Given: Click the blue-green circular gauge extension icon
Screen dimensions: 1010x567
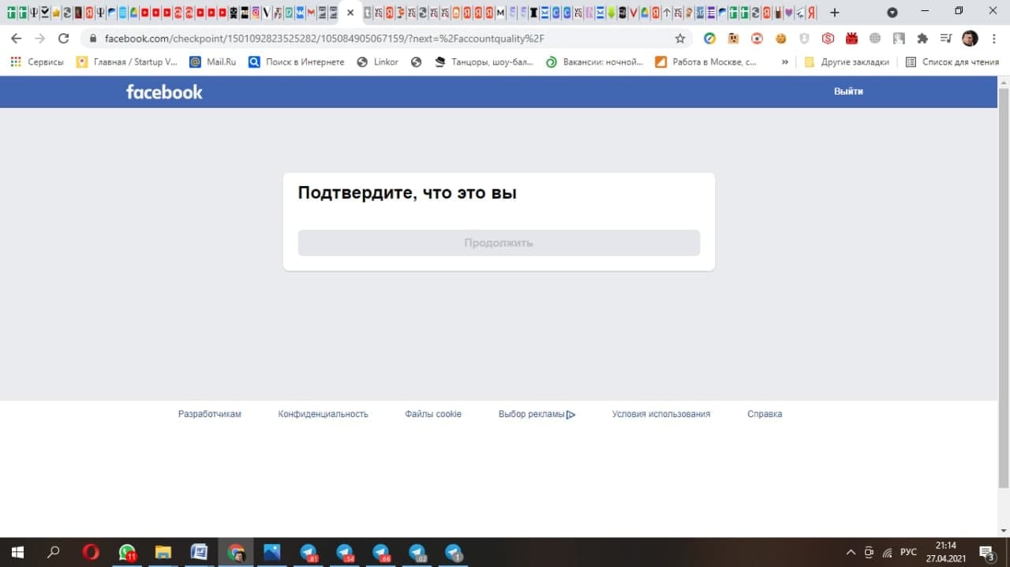Looking at the screenshot, I should point(709,39).
